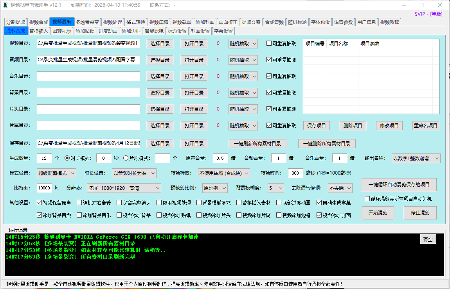Open the 封面设置 sub-tab
Image resolution: width=450 pixels, height=289 pixels.
click(200, 31)
